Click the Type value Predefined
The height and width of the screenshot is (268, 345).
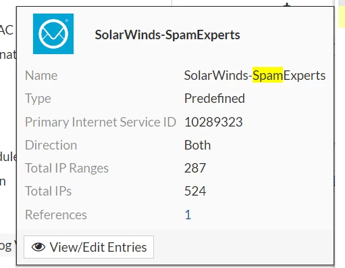[x=215, y=99]
